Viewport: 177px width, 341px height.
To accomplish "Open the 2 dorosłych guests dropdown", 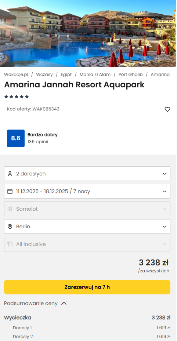I will 87,174.
